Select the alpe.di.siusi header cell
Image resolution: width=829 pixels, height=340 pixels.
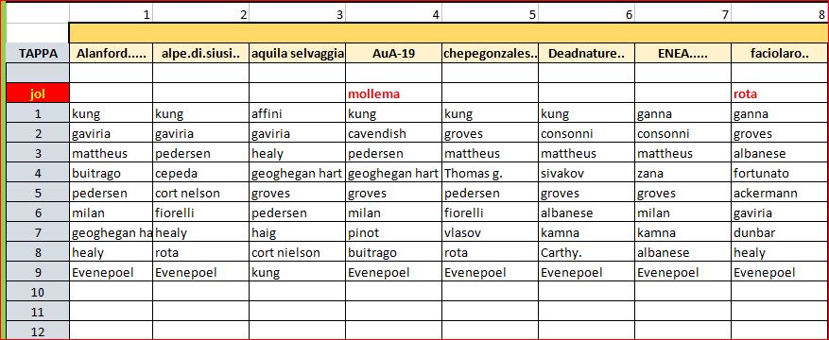click(201, 53)
